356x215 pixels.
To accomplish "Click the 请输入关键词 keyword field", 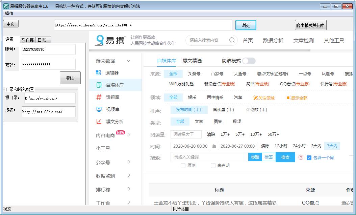I will pos(209,157).
